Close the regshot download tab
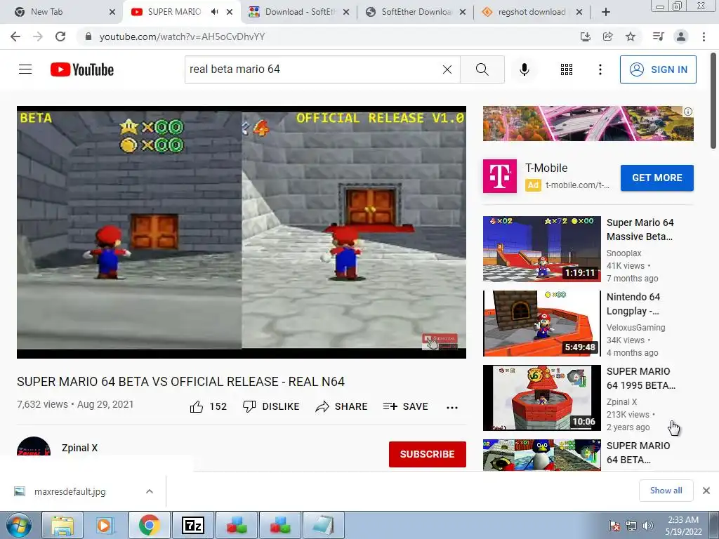Viewport: 719px width, 539px height. pos(579,12)
